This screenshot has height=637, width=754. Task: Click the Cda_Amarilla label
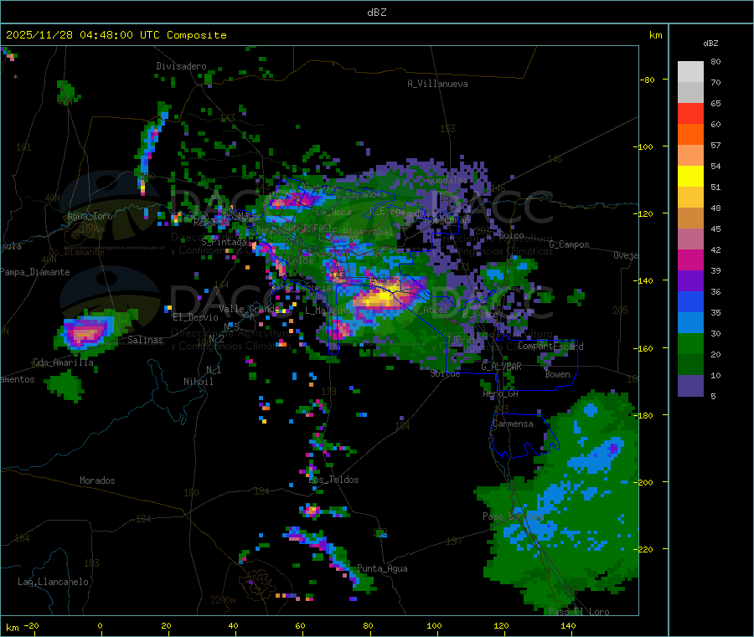coord(63,362)
